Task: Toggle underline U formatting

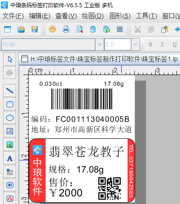Action: tap(175, 44)
